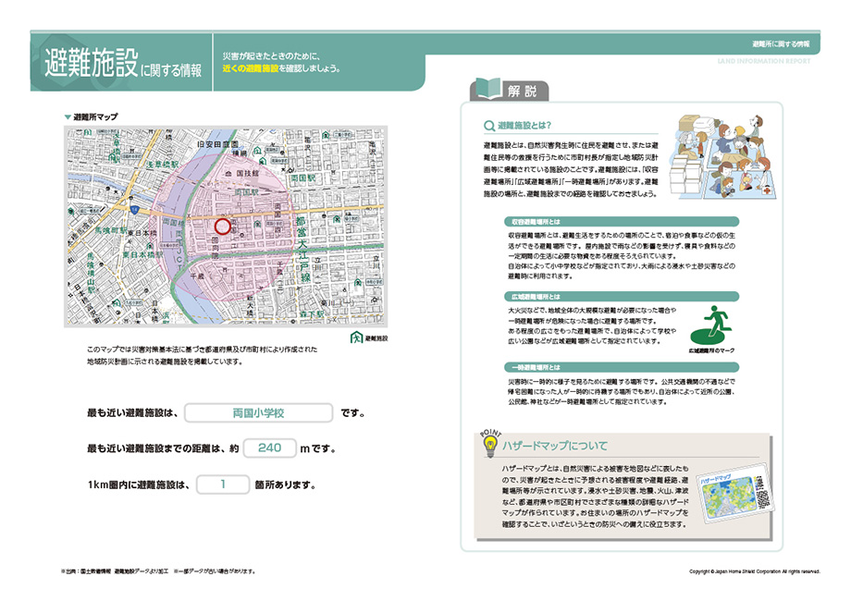Click the 収容避難場所とは section header bar
The width and height of the screenshot is (851, 601).
[622, 222]
